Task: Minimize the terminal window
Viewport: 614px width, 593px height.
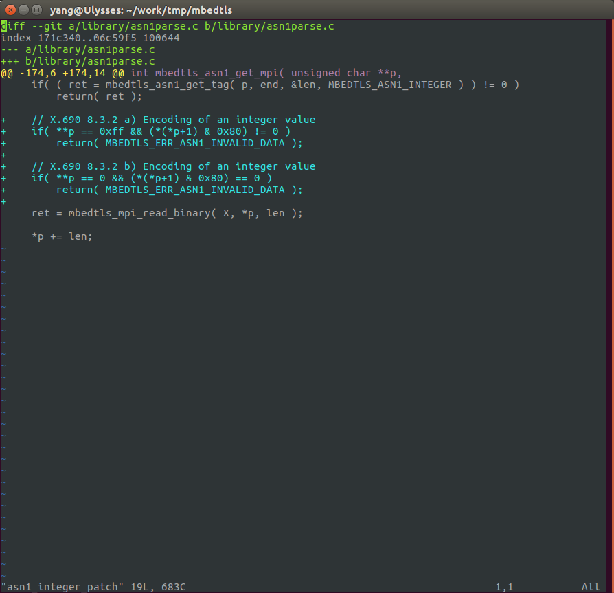Action: 23,10
